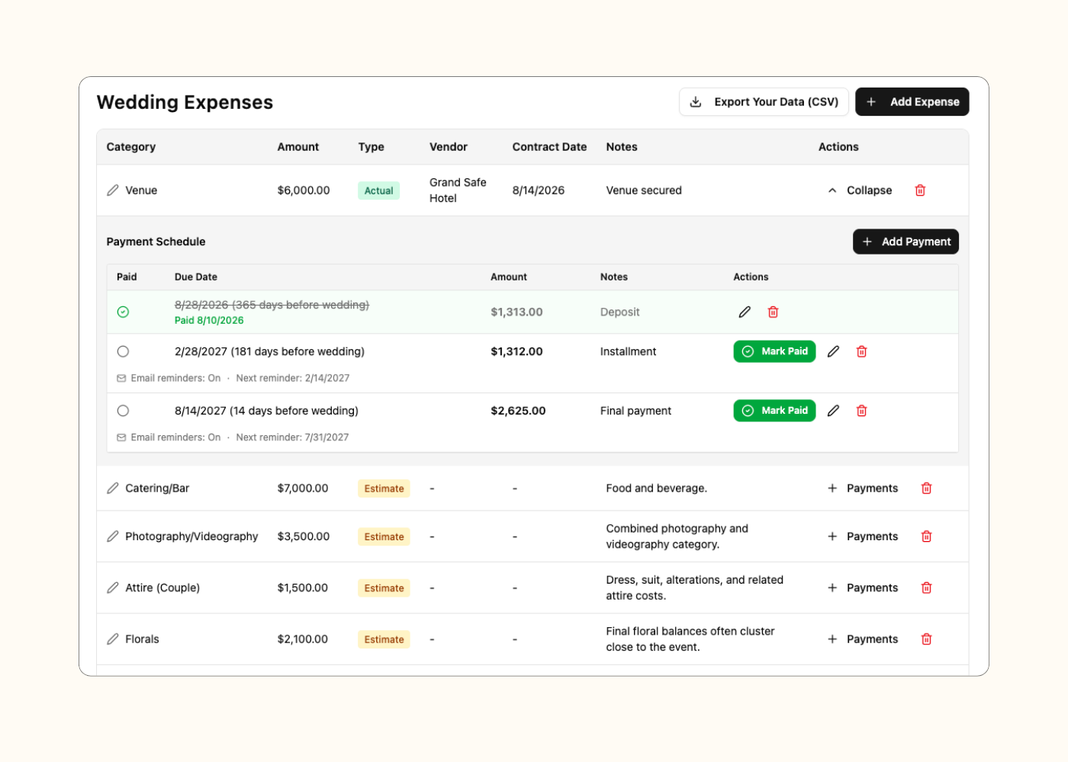
Task: Expand Payments for Attire (Couple)
Action: 863,588
